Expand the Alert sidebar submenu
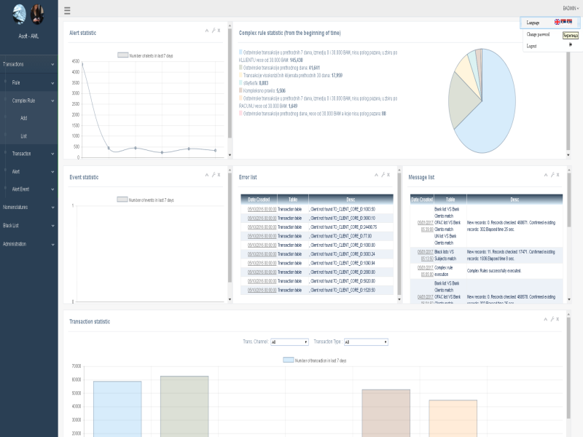This screenshot has height=437, width=583. coord(29,172)
